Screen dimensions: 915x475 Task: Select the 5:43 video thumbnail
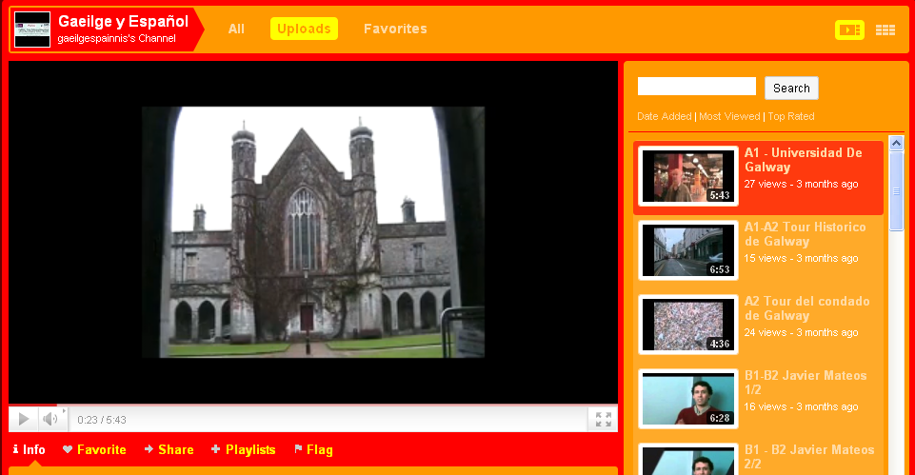pos(688,176)
